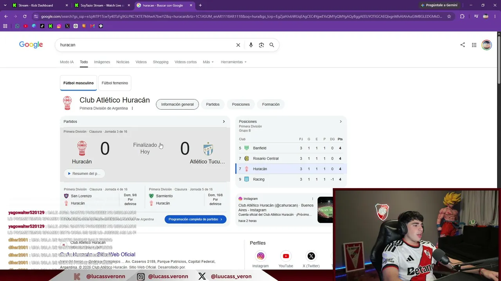
Task: Reload the current page
Action: [x=25, y=16]
